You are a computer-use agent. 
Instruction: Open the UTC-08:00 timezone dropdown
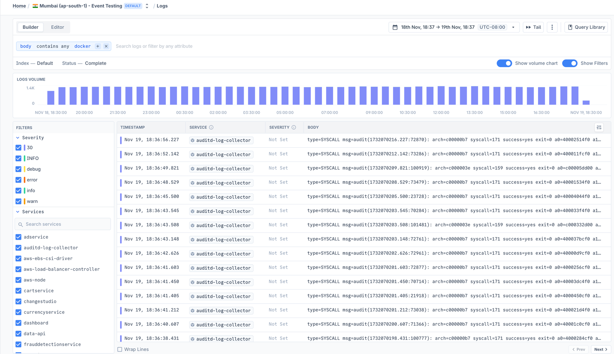click(513, 27)
